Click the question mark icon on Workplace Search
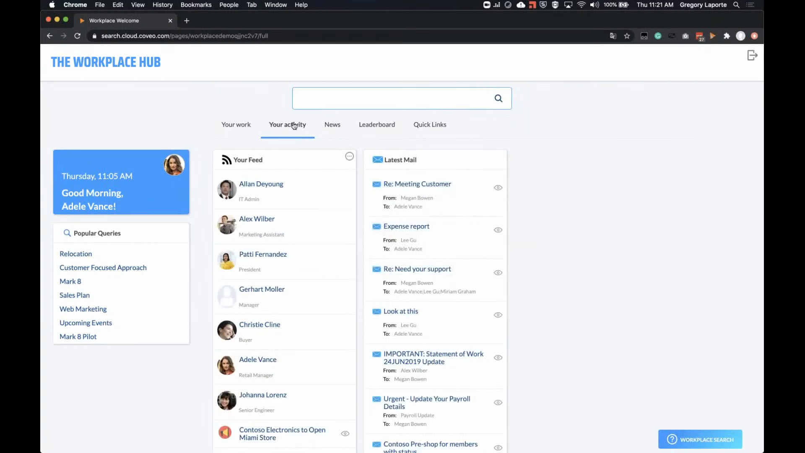 click(672, 439)
